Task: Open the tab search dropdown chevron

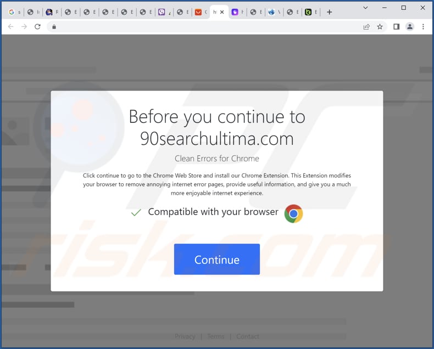Action: tap(365, 8)
